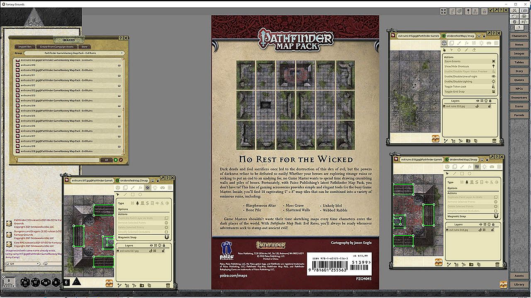Click Zoom Extents action in evil ruins 016 window
Image resolution: width=531 pixels, height=298 pixels.
pyautogui.click(x=470, y=61)
